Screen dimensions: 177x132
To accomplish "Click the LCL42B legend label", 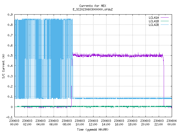I will (154, 25).
